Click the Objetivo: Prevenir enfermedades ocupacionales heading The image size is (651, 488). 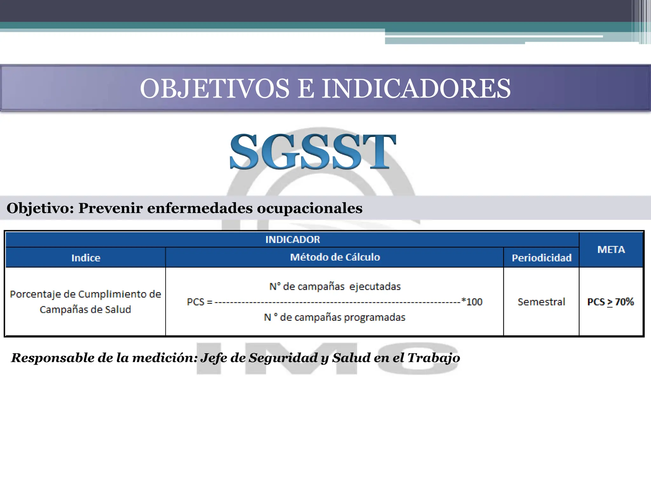[x=184, y=208]
